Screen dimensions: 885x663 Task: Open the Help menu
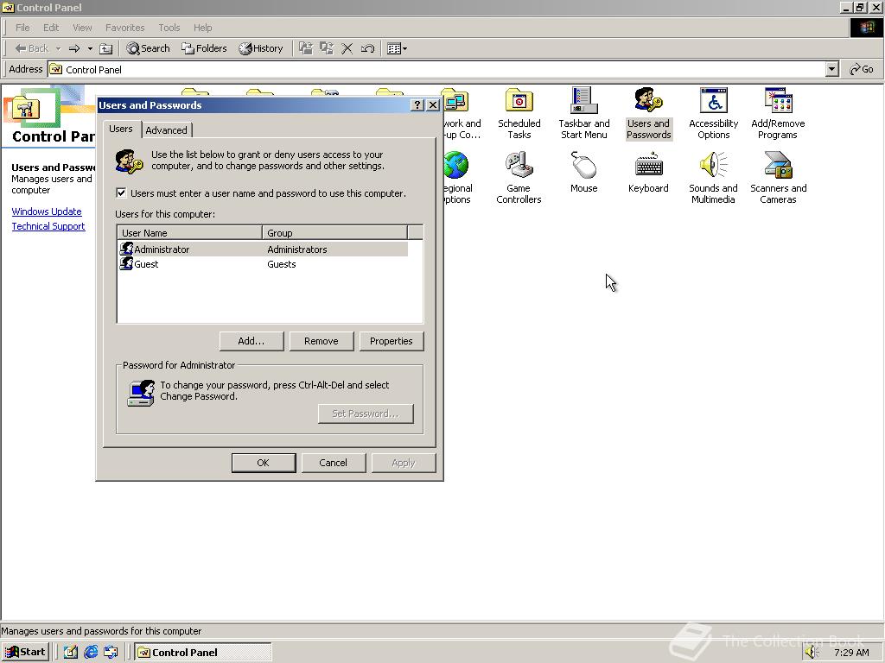[202, 28]
